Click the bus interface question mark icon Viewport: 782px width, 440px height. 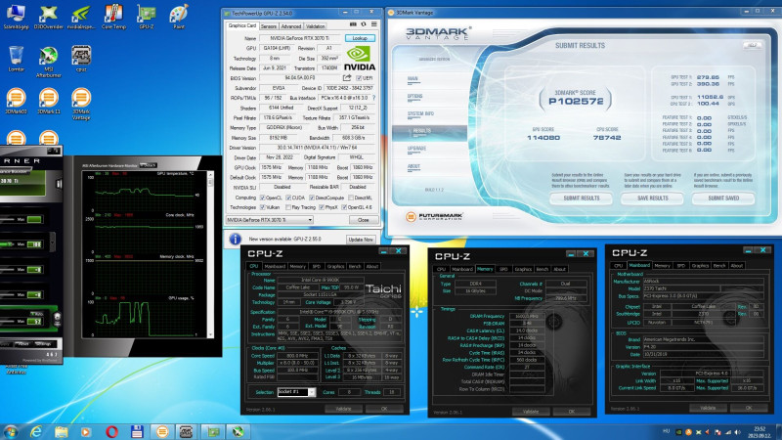point(373,98)
